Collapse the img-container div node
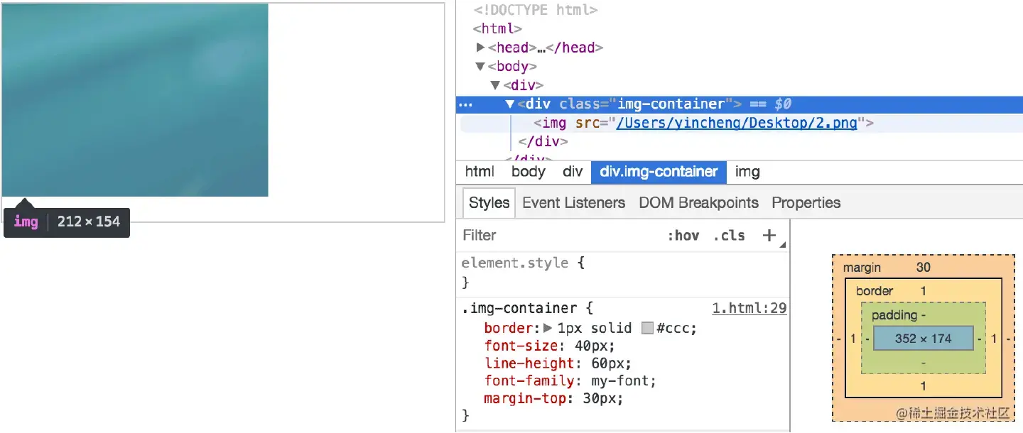1023x433 pixels. (x=510, y=104)
